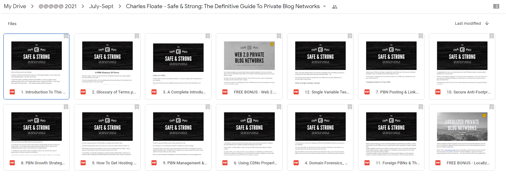Click PDF icon of 5. How To Get Hosting
Screen dimensions: 506x180
(83, 163)
